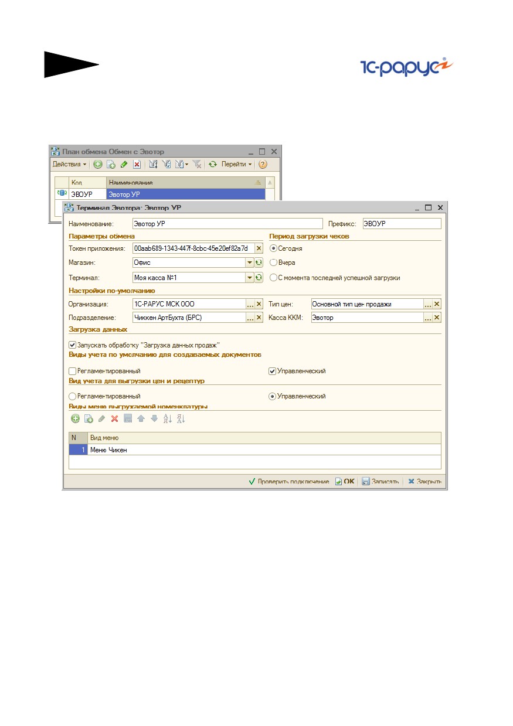The width and height of the screenshot is (513, 726).
Task: Click the Офис value in Магазин field
Action: point(189,263)
